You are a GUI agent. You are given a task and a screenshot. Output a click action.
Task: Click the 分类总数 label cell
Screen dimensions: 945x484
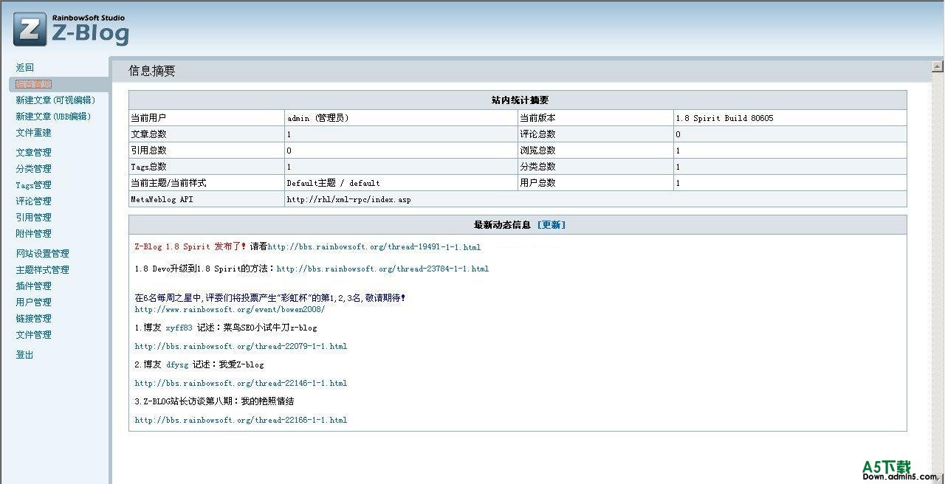[x=596, y=167]
